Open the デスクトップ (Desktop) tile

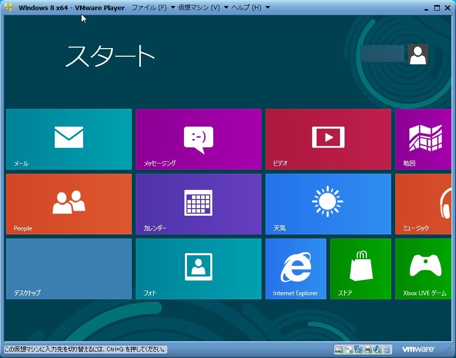[68, 268]
